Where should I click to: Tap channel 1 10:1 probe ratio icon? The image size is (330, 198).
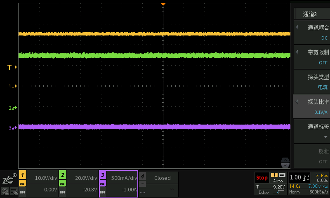22,192
